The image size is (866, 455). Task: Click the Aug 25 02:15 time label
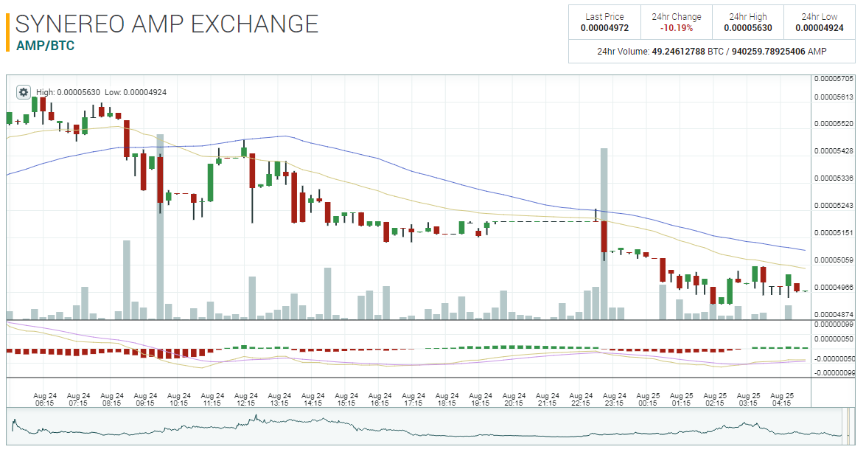pos(715,399)
